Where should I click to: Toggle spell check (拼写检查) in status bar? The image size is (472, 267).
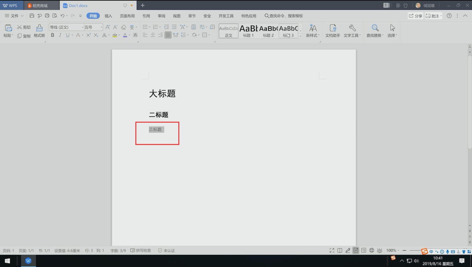pyautogui.click(x=141, y=250)
